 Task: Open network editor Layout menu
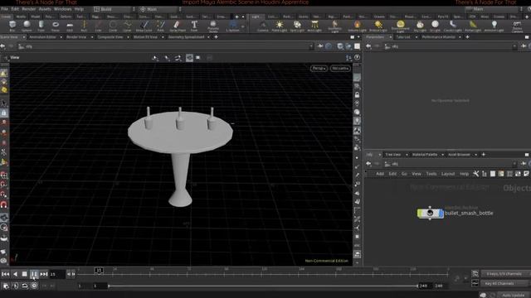click(448, 174)
